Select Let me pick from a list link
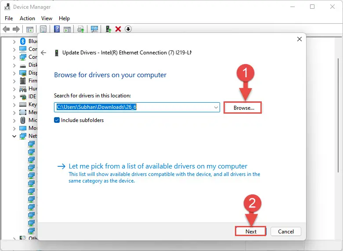Screen dimensions: 343x251 pos(158,166)
